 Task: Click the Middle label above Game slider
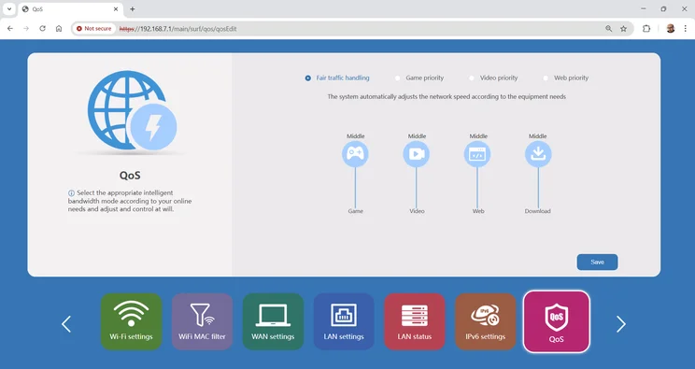[x=356, y=136]
